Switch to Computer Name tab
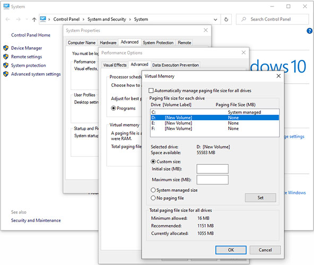The width and height of the screenshot is (314, 265). coord(82,42)
